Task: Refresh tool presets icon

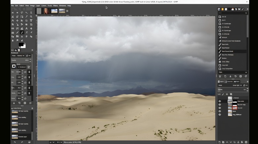Action: (x=246, y=76)
